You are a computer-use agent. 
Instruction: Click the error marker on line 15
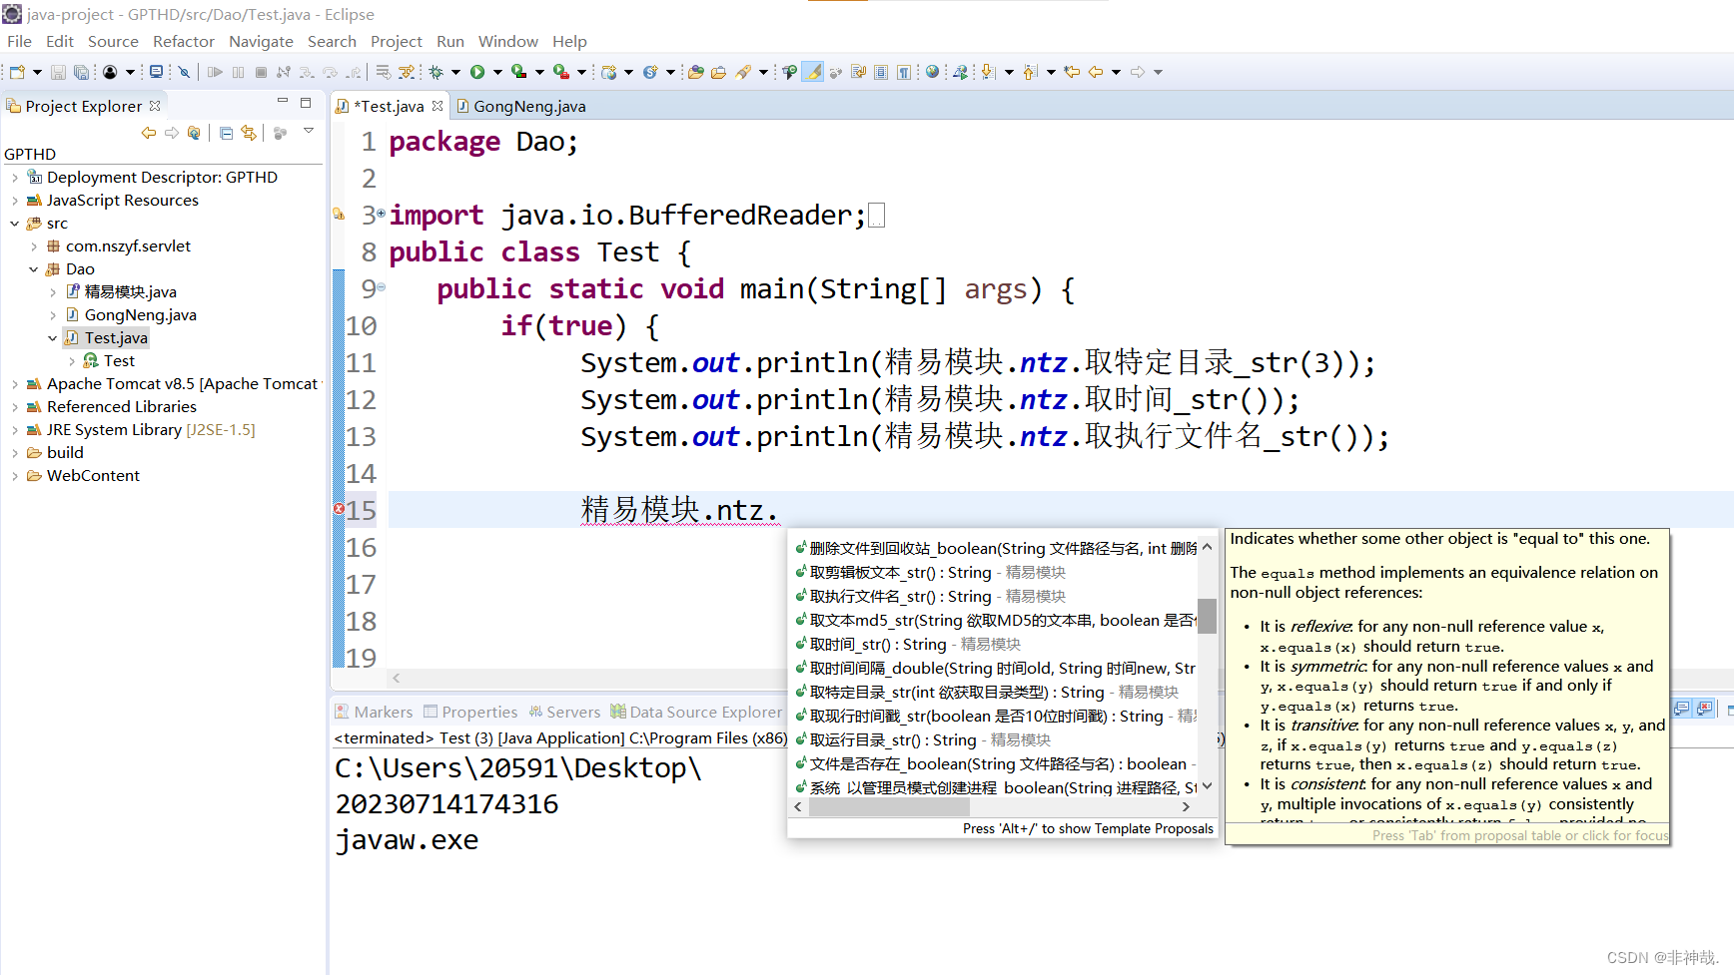pos(338,510)
